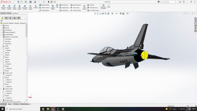197x111 pixels.
Task: Click the Ruled Surface command
Action: [44, 10]
